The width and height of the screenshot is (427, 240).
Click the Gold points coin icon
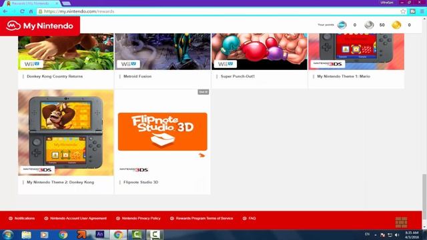click(396, 25)
